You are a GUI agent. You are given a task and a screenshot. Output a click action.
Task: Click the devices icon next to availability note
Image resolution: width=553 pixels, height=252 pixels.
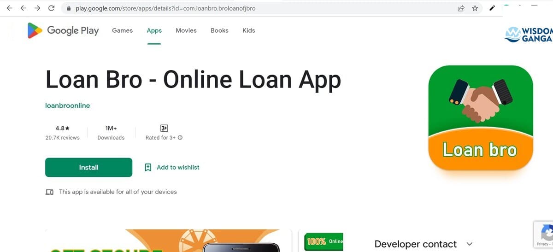pyautogui.click(x=49, y=192)
